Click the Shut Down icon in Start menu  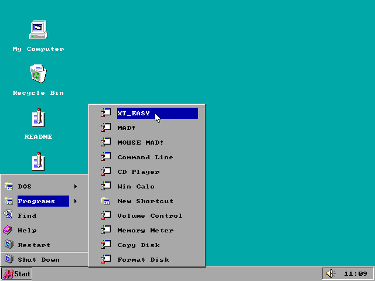(x=9, y=259)
